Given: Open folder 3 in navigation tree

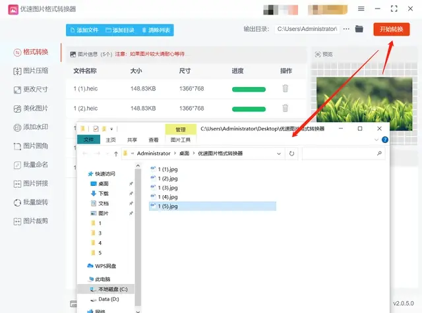Looking at the screenshot, I should (97, 233).
